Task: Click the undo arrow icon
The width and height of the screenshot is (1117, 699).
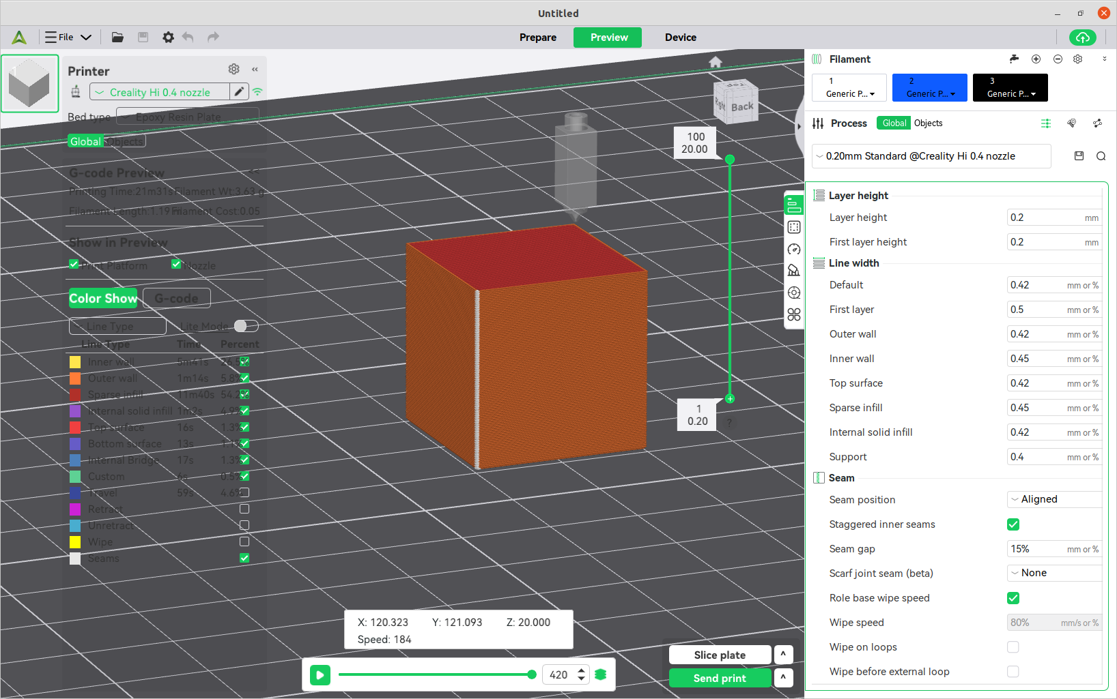Action: click(188, 38)
